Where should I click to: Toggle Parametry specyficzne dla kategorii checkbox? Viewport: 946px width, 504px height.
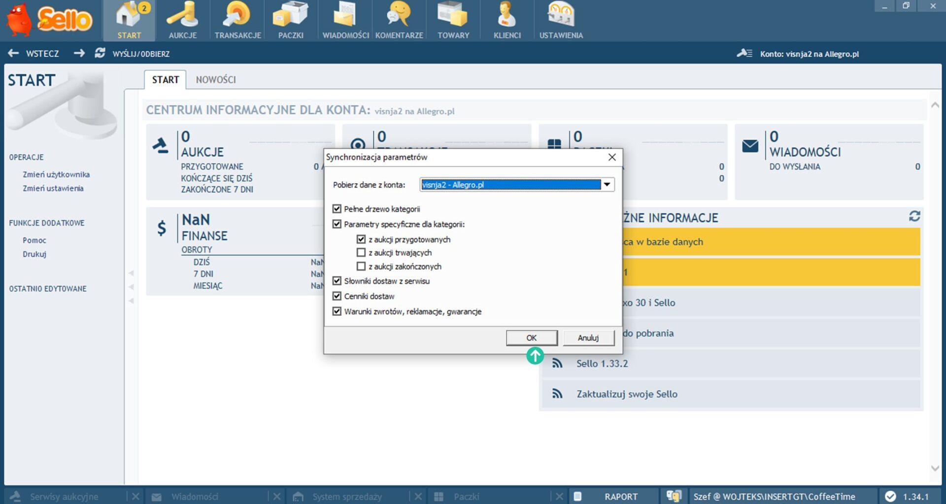coord(337,224)
